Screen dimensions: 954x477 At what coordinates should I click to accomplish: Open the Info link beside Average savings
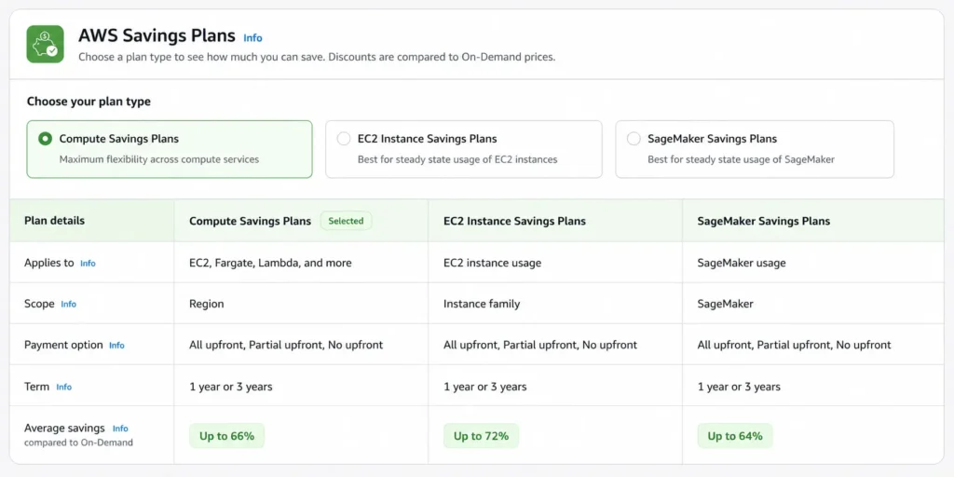coord(120,429)
